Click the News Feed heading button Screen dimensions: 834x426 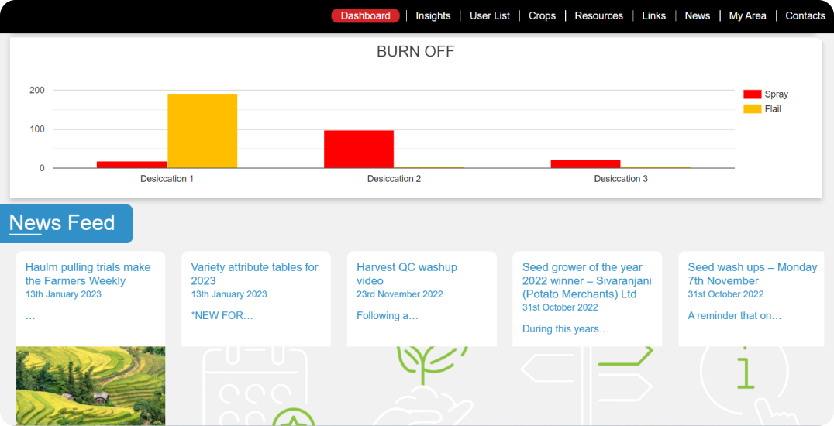(66, 224)
